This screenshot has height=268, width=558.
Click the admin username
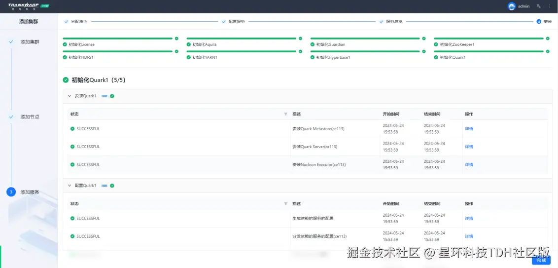click(x=524, y=6)
